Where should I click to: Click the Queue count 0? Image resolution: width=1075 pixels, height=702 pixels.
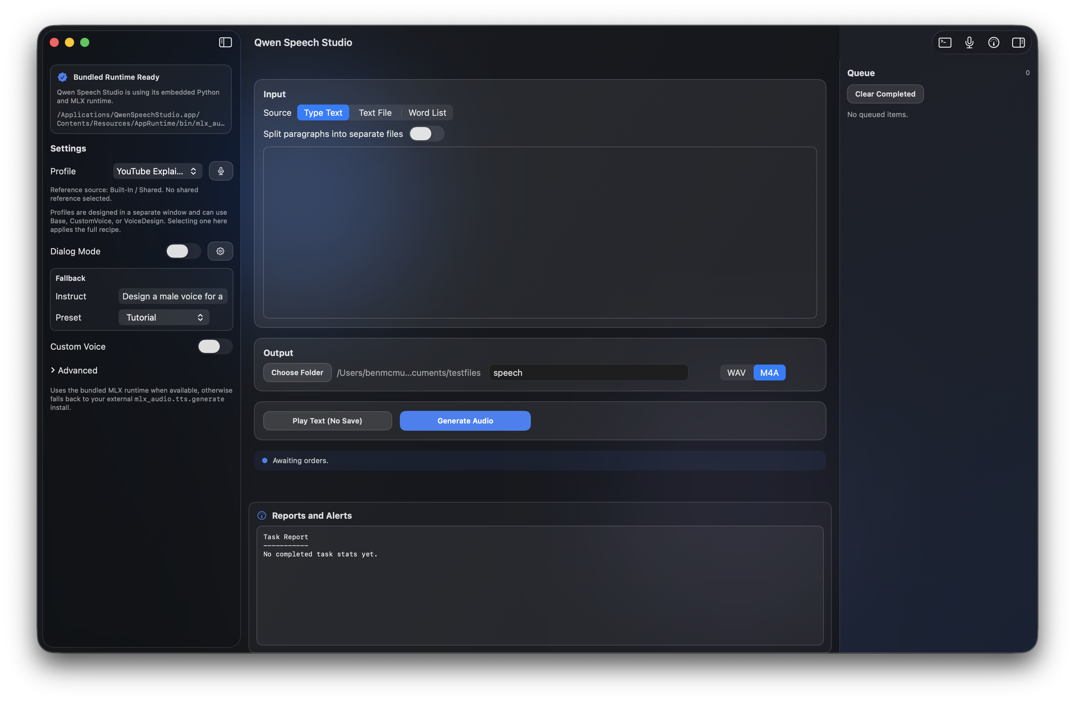[x=1028, y=73]
